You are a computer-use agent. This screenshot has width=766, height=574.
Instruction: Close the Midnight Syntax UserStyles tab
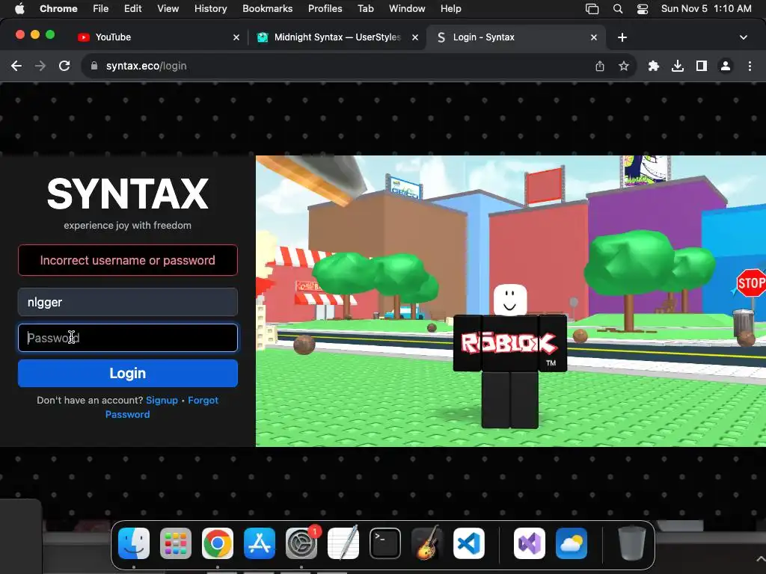(414, 37)
